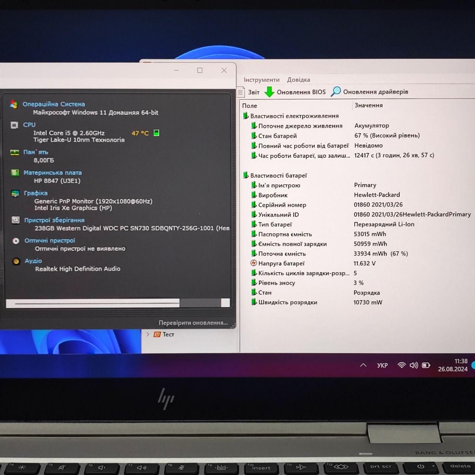Click the optical disc icon
This screenshot has height=475, width=475.
click(16, 241)
